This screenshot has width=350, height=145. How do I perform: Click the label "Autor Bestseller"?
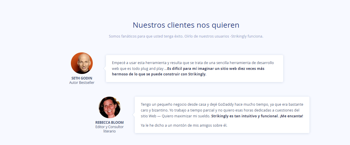(82, 83)
